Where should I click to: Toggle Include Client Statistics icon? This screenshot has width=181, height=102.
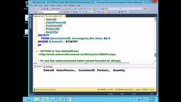pyautogui.click(x=99, y=12)
